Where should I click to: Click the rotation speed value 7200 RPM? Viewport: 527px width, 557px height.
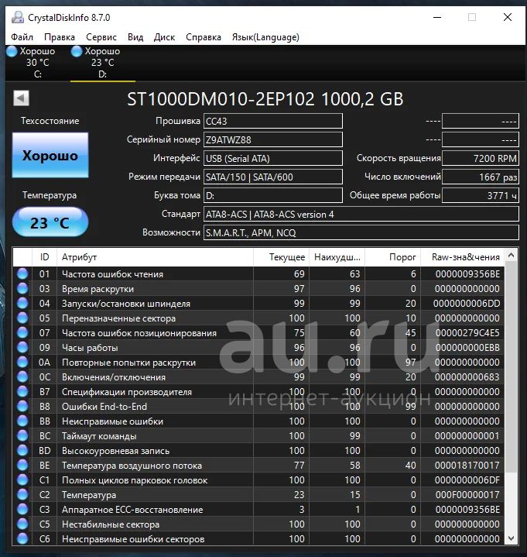click(x=481, y=159)
